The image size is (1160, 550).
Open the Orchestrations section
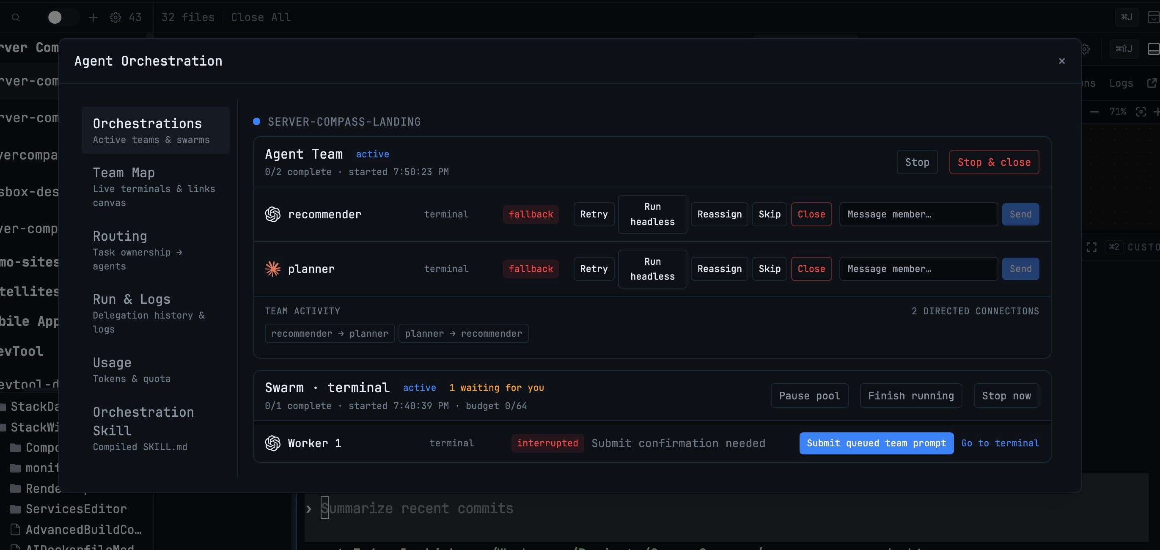coord(155,131)
